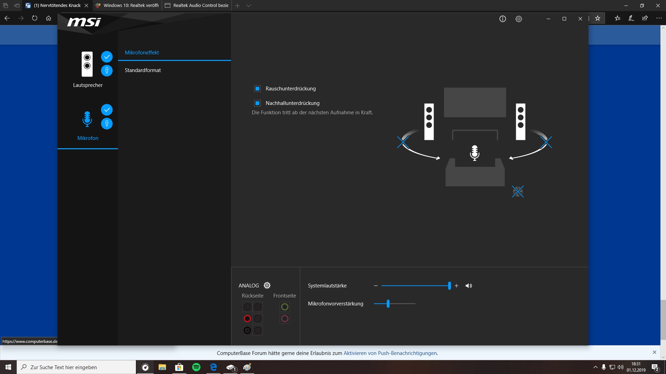Toggle the default device checkmark for Lautsprecher
Screen dimensions: 666x374
click(107, 57)
